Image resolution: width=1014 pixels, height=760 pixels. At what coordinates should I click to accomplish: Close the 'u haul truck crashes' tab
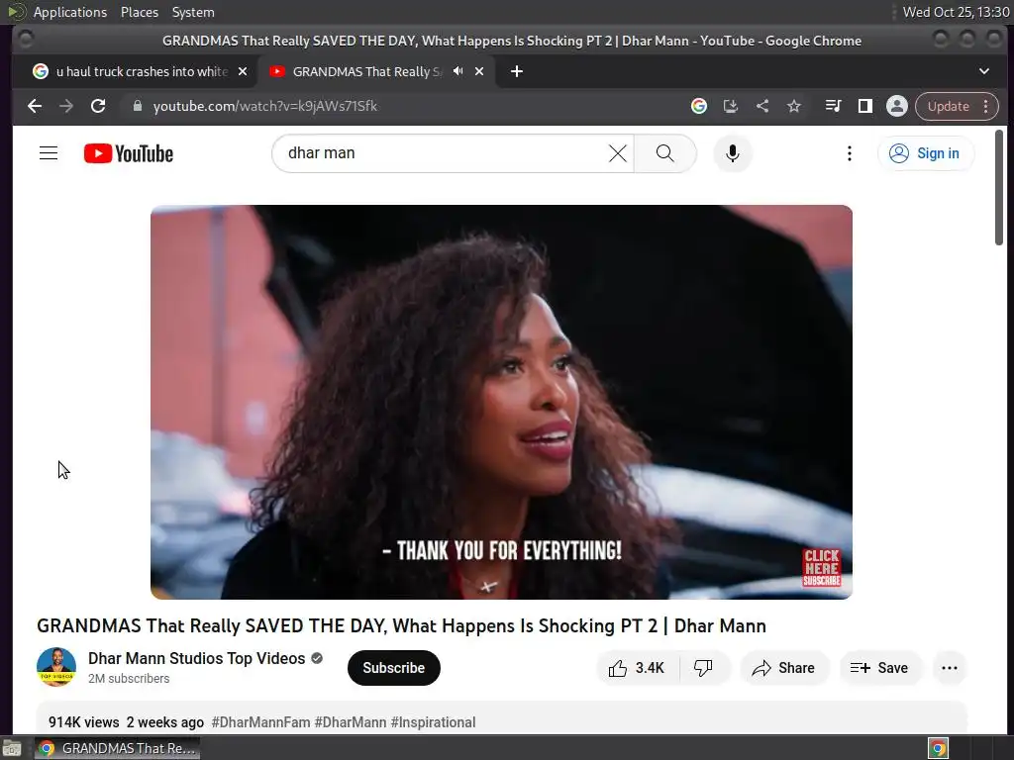coord(243,71)
